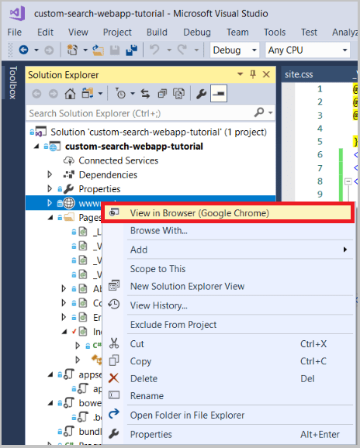Expand the Dependencies tree node
This screenshot has height=448, width=360.
point(50,174)
